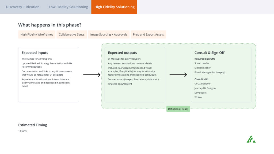Select the Collaborative Syncs tag
Viewport: 274px width, 154px height.
[72, 34]
